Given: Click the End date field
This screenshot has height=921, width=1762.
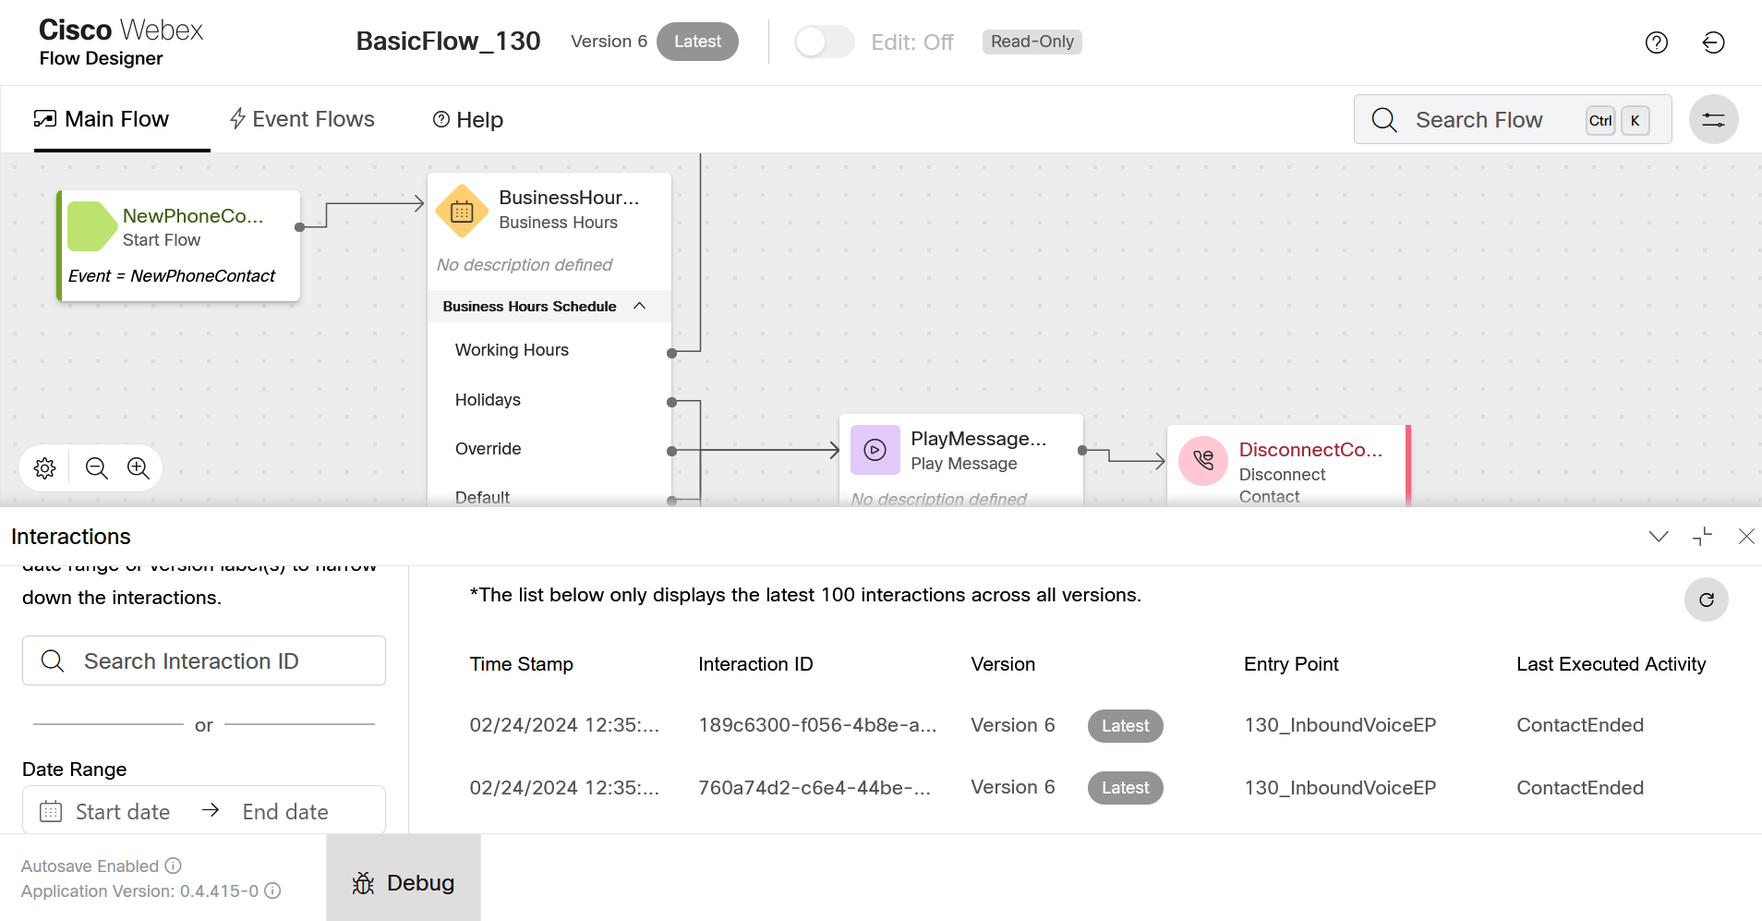Looking at the screenshot, I should click(x=285, y=811).
